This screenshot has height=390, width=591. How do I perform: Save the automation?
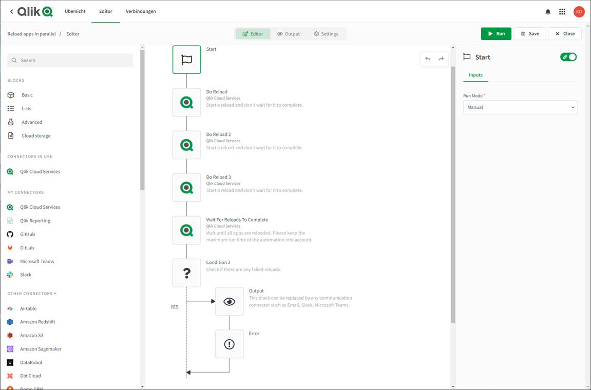pyautogui.click(x=529, y=33)
